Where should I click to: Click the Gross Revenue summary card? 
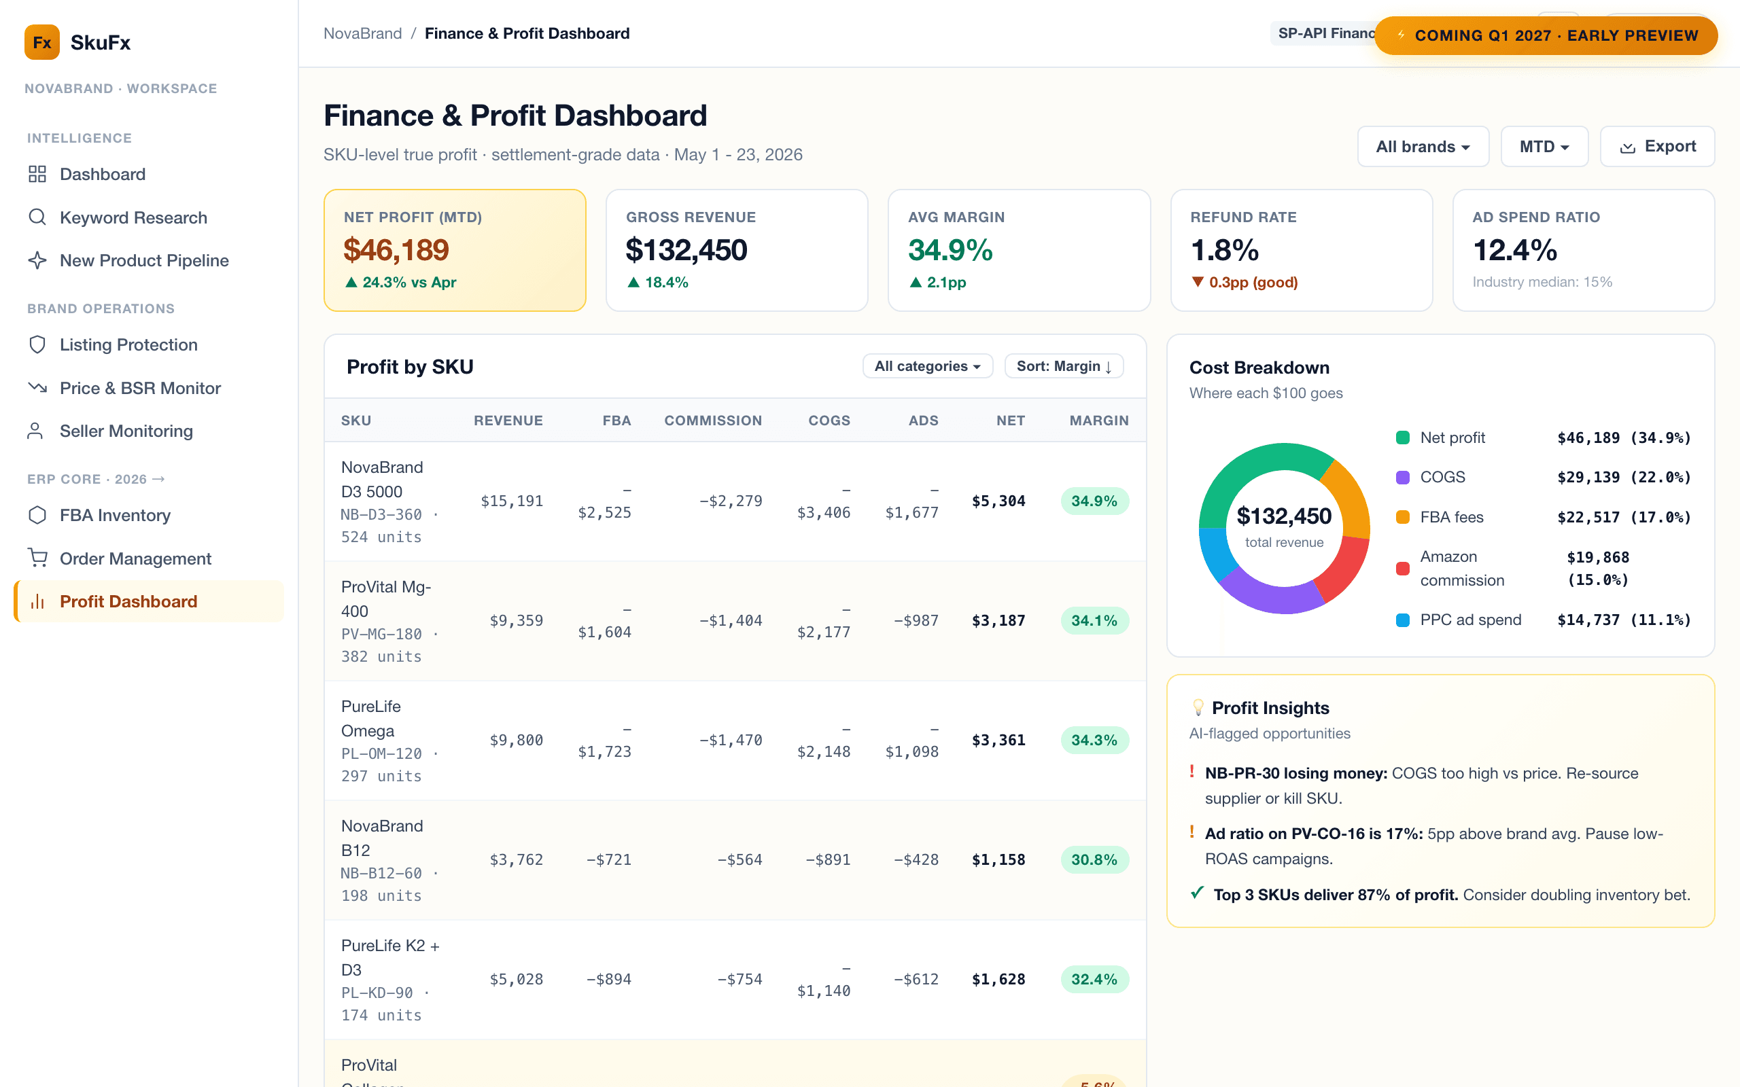[x=737, y=250]
